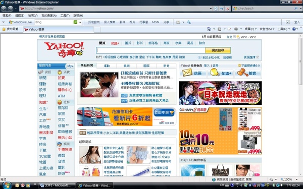
Task: Open the 檢視(V) menu
Action: point(33,16)
